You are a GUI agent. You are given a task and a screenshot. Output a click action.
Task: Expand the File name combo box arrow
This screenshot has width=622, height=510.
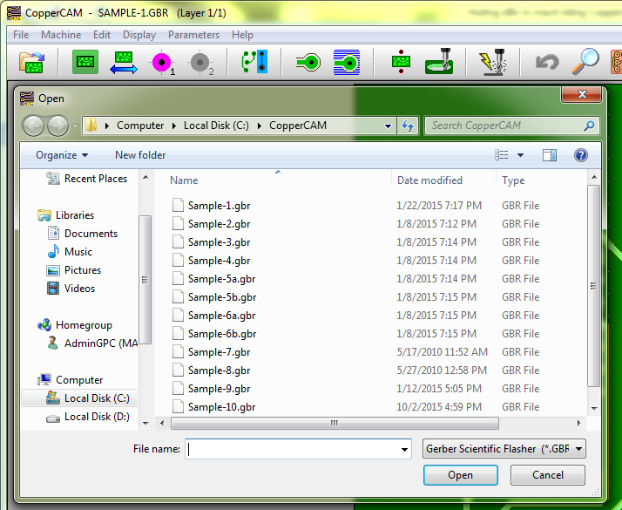coord(404,450)
